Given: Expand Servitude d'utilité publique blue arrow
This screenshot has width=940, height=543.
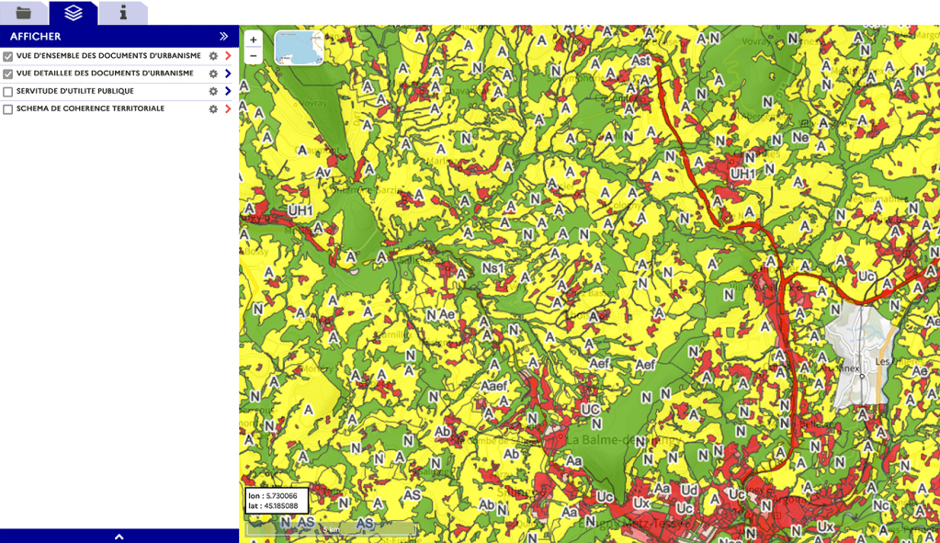Looking at the screenshot, I should click(x=228, y=92).
